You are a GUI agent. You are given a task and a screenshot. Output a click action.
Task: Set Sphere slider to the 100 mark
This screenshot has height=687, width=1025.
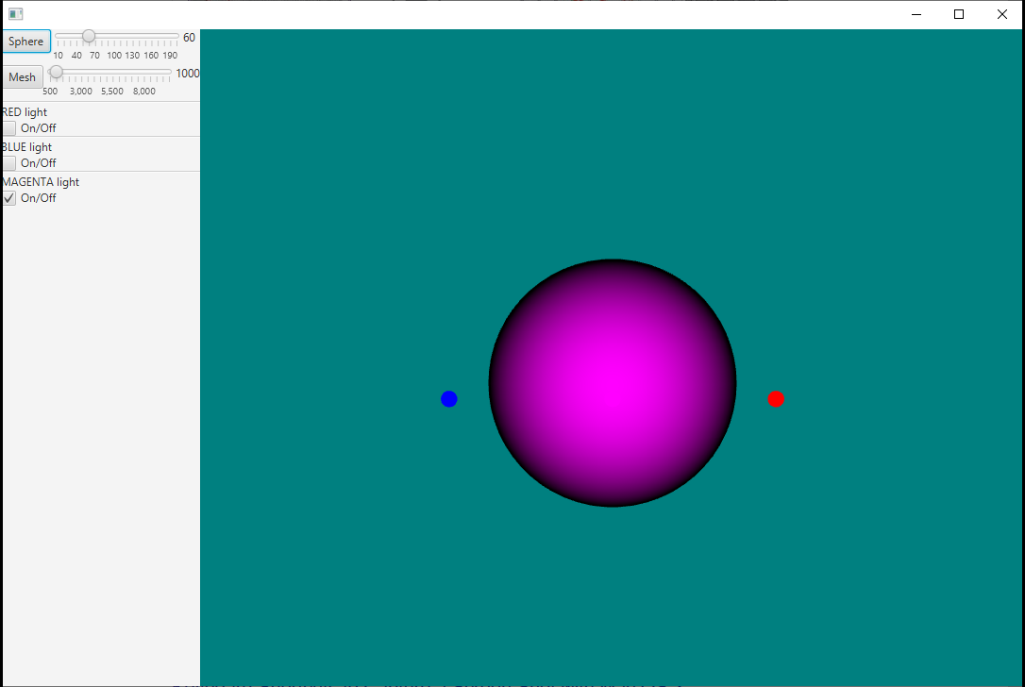pyautogui.click(x=114, y=37)
